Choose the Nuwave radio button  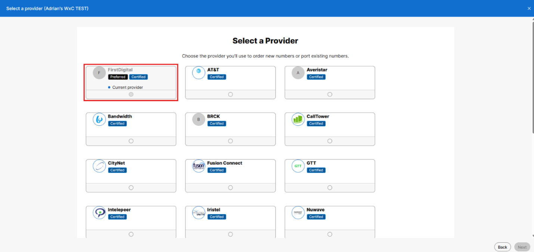coord(330,234)
